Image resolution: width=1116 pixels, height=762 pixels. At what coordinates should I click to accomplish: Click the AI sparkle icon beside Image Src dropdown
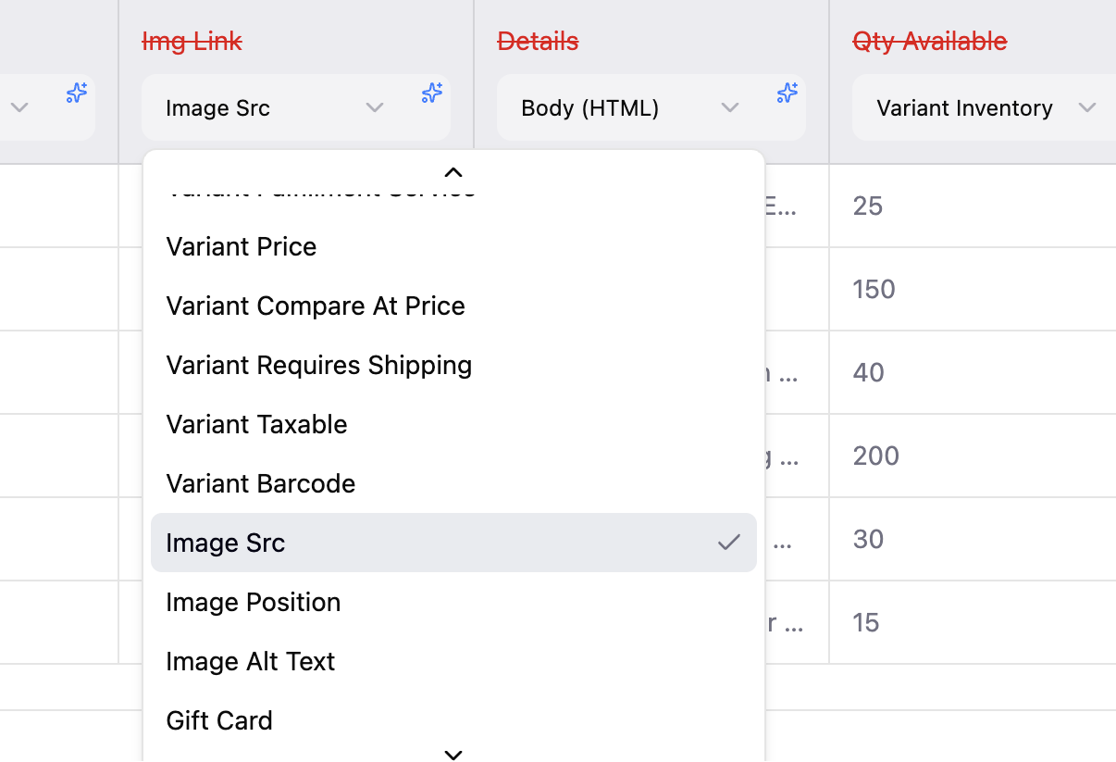click(430, 93)
